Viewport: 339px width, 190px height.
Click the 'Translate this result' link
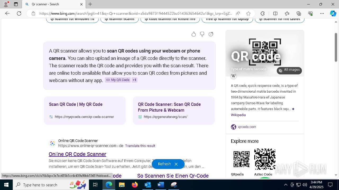coord(140,146)
